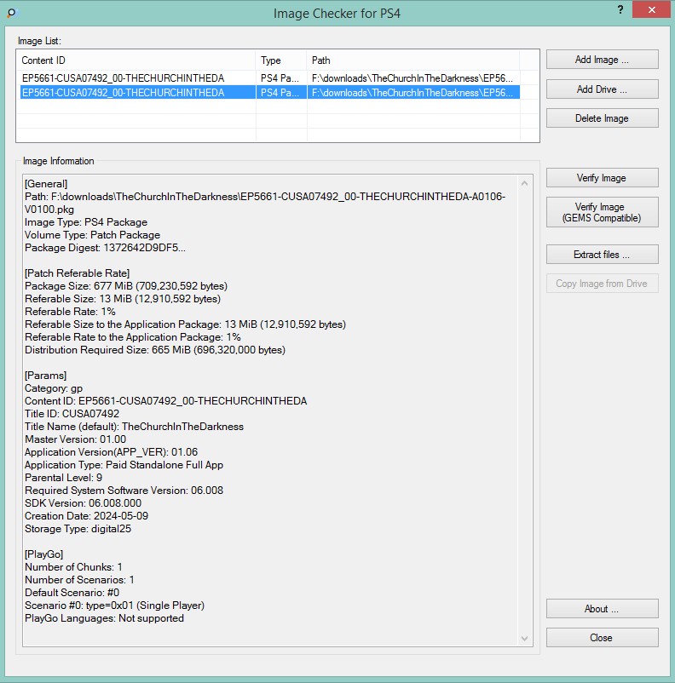Sort by Path column header
The image size is (675, 683).
(x=413, y=60)
